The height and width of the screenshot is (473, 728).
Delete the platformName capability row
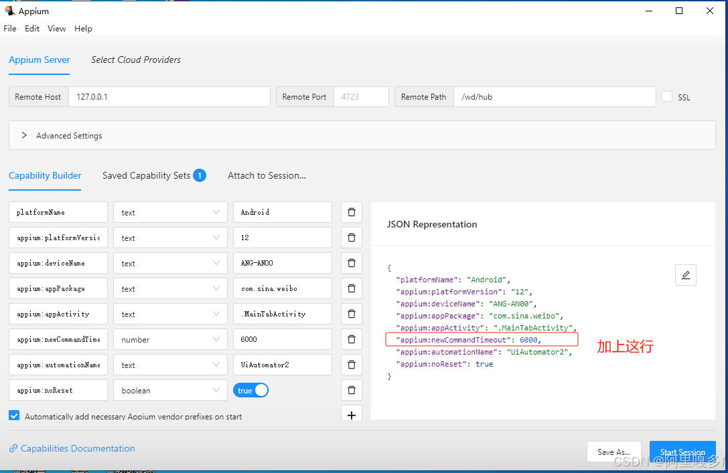pyautogui.click(x=352, y=212)
